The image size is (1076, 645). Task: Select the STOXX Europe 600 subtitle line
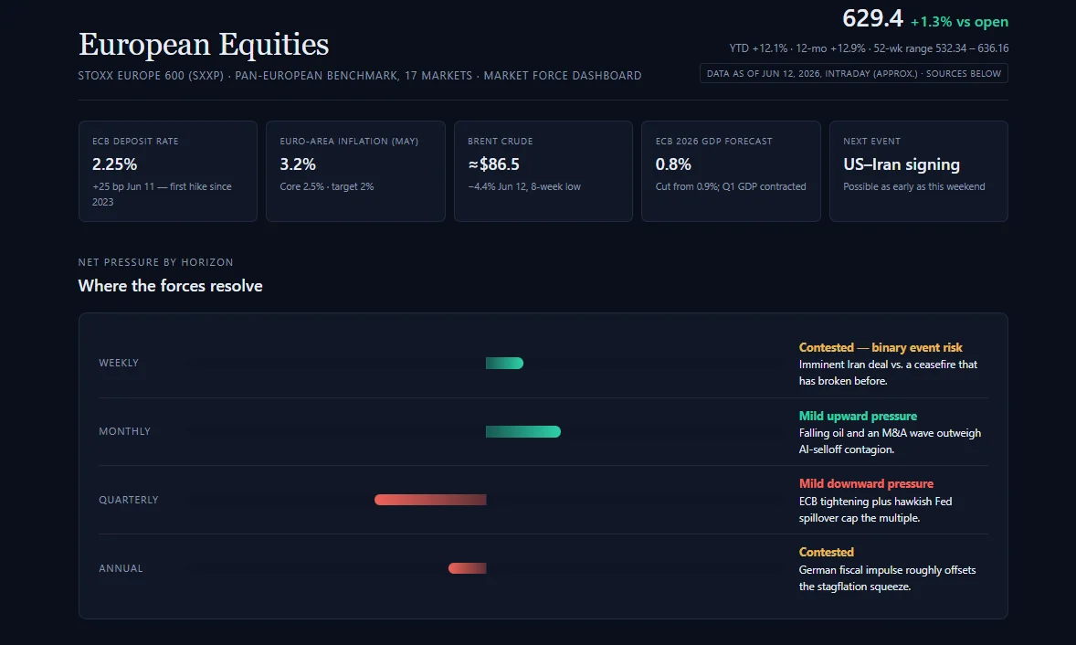click(360, 76)
